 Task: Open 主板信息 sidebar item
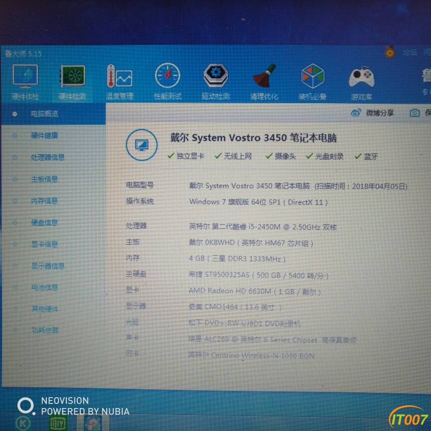point(44,179)
